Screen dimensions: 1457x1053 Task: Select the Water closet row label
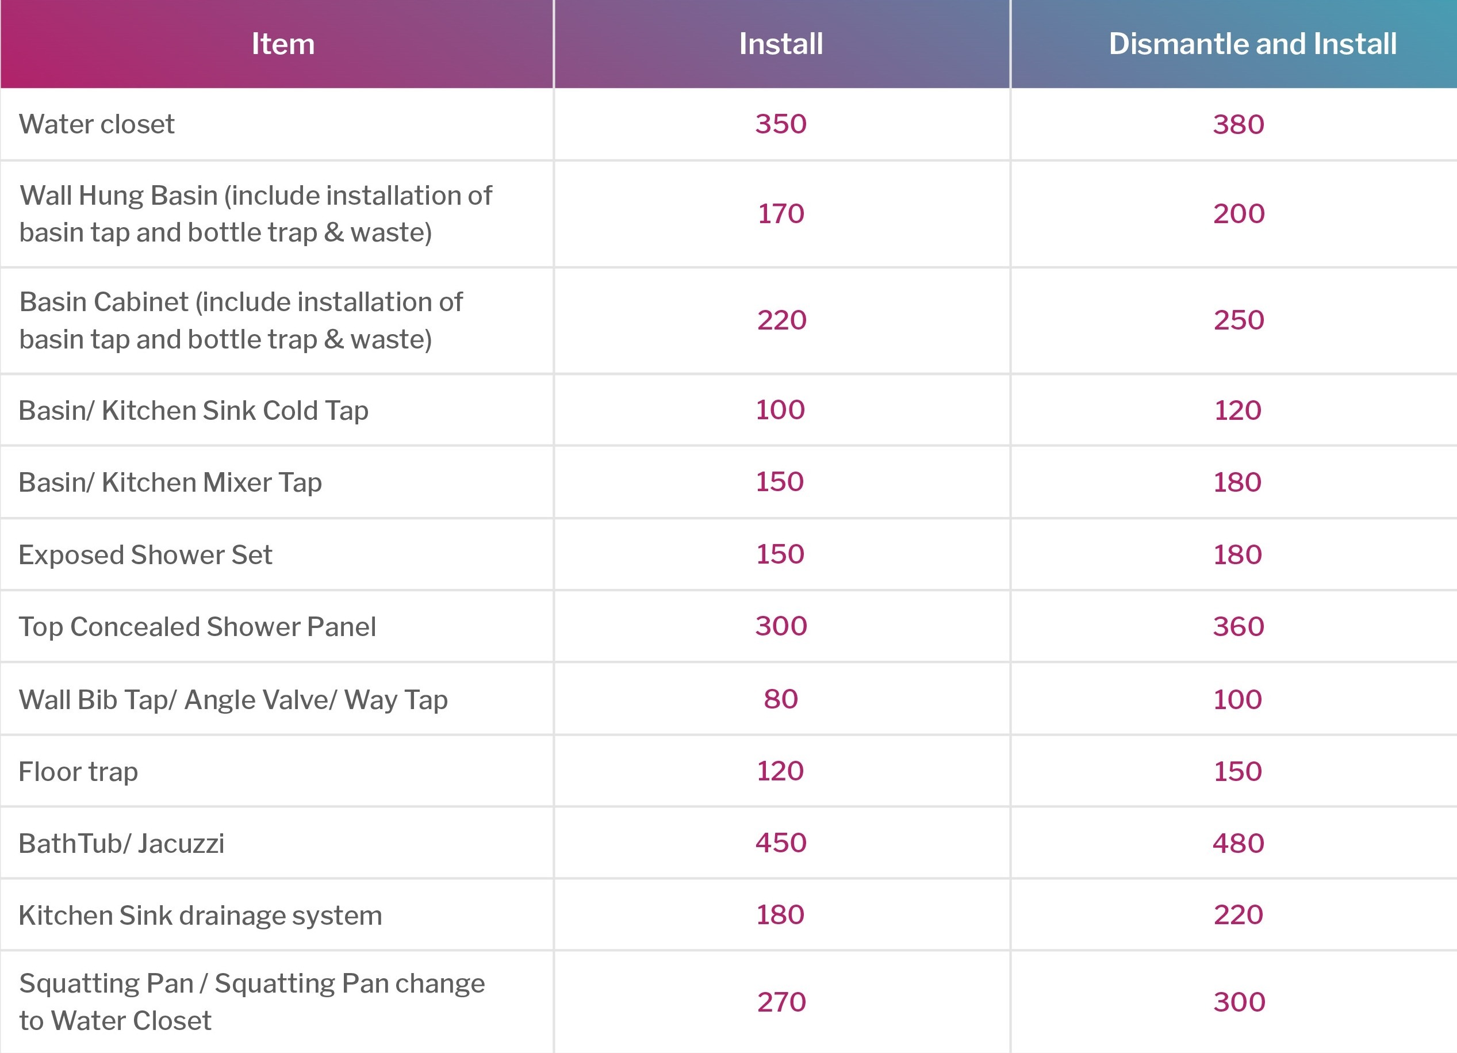[97, 124]
